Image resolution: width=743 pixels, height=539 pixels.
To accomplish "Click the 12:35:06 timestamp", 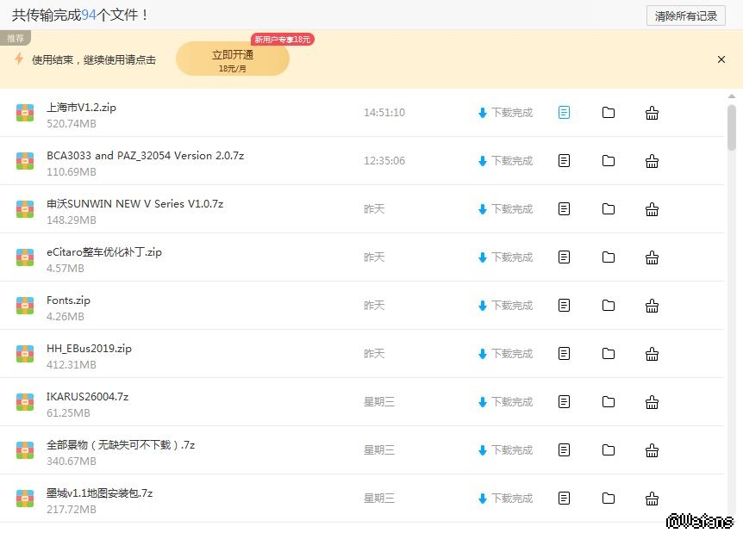I will tap(384, 161).
